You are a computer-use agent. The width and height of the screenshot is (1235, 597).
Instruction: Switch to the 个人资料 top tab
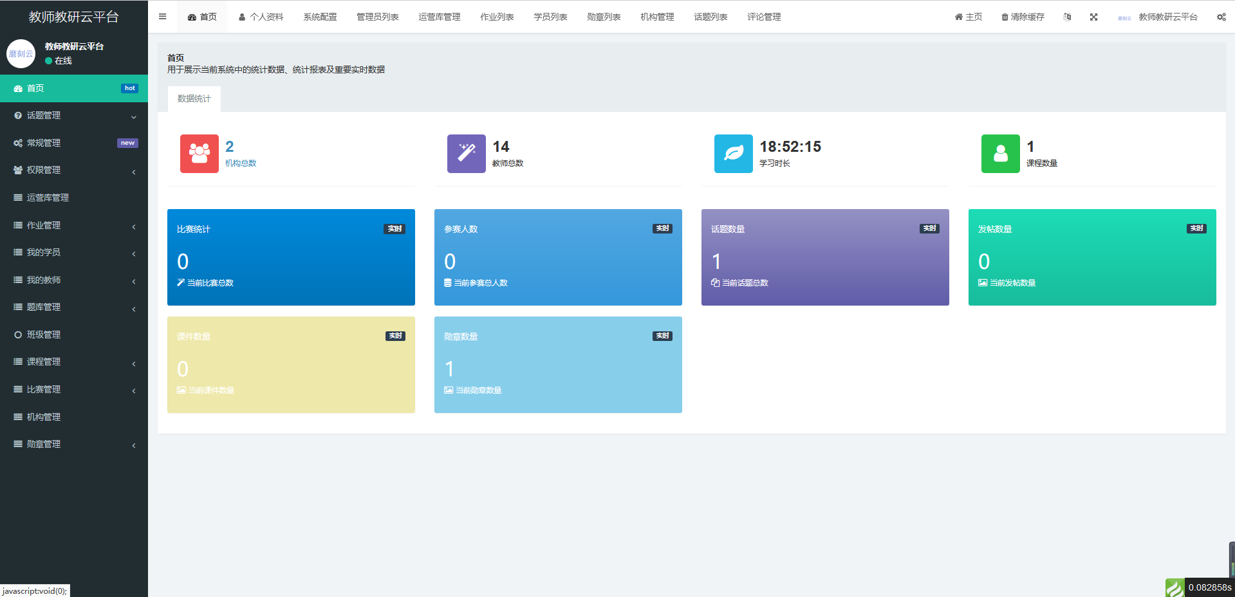point(261,17)
